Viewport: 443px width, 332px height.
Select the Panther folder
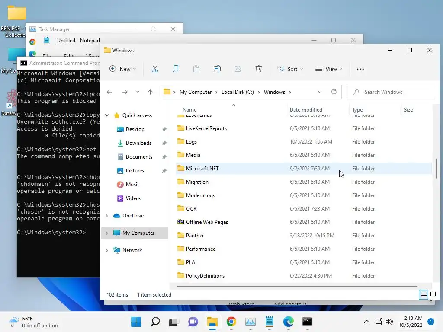pos(304,236)
